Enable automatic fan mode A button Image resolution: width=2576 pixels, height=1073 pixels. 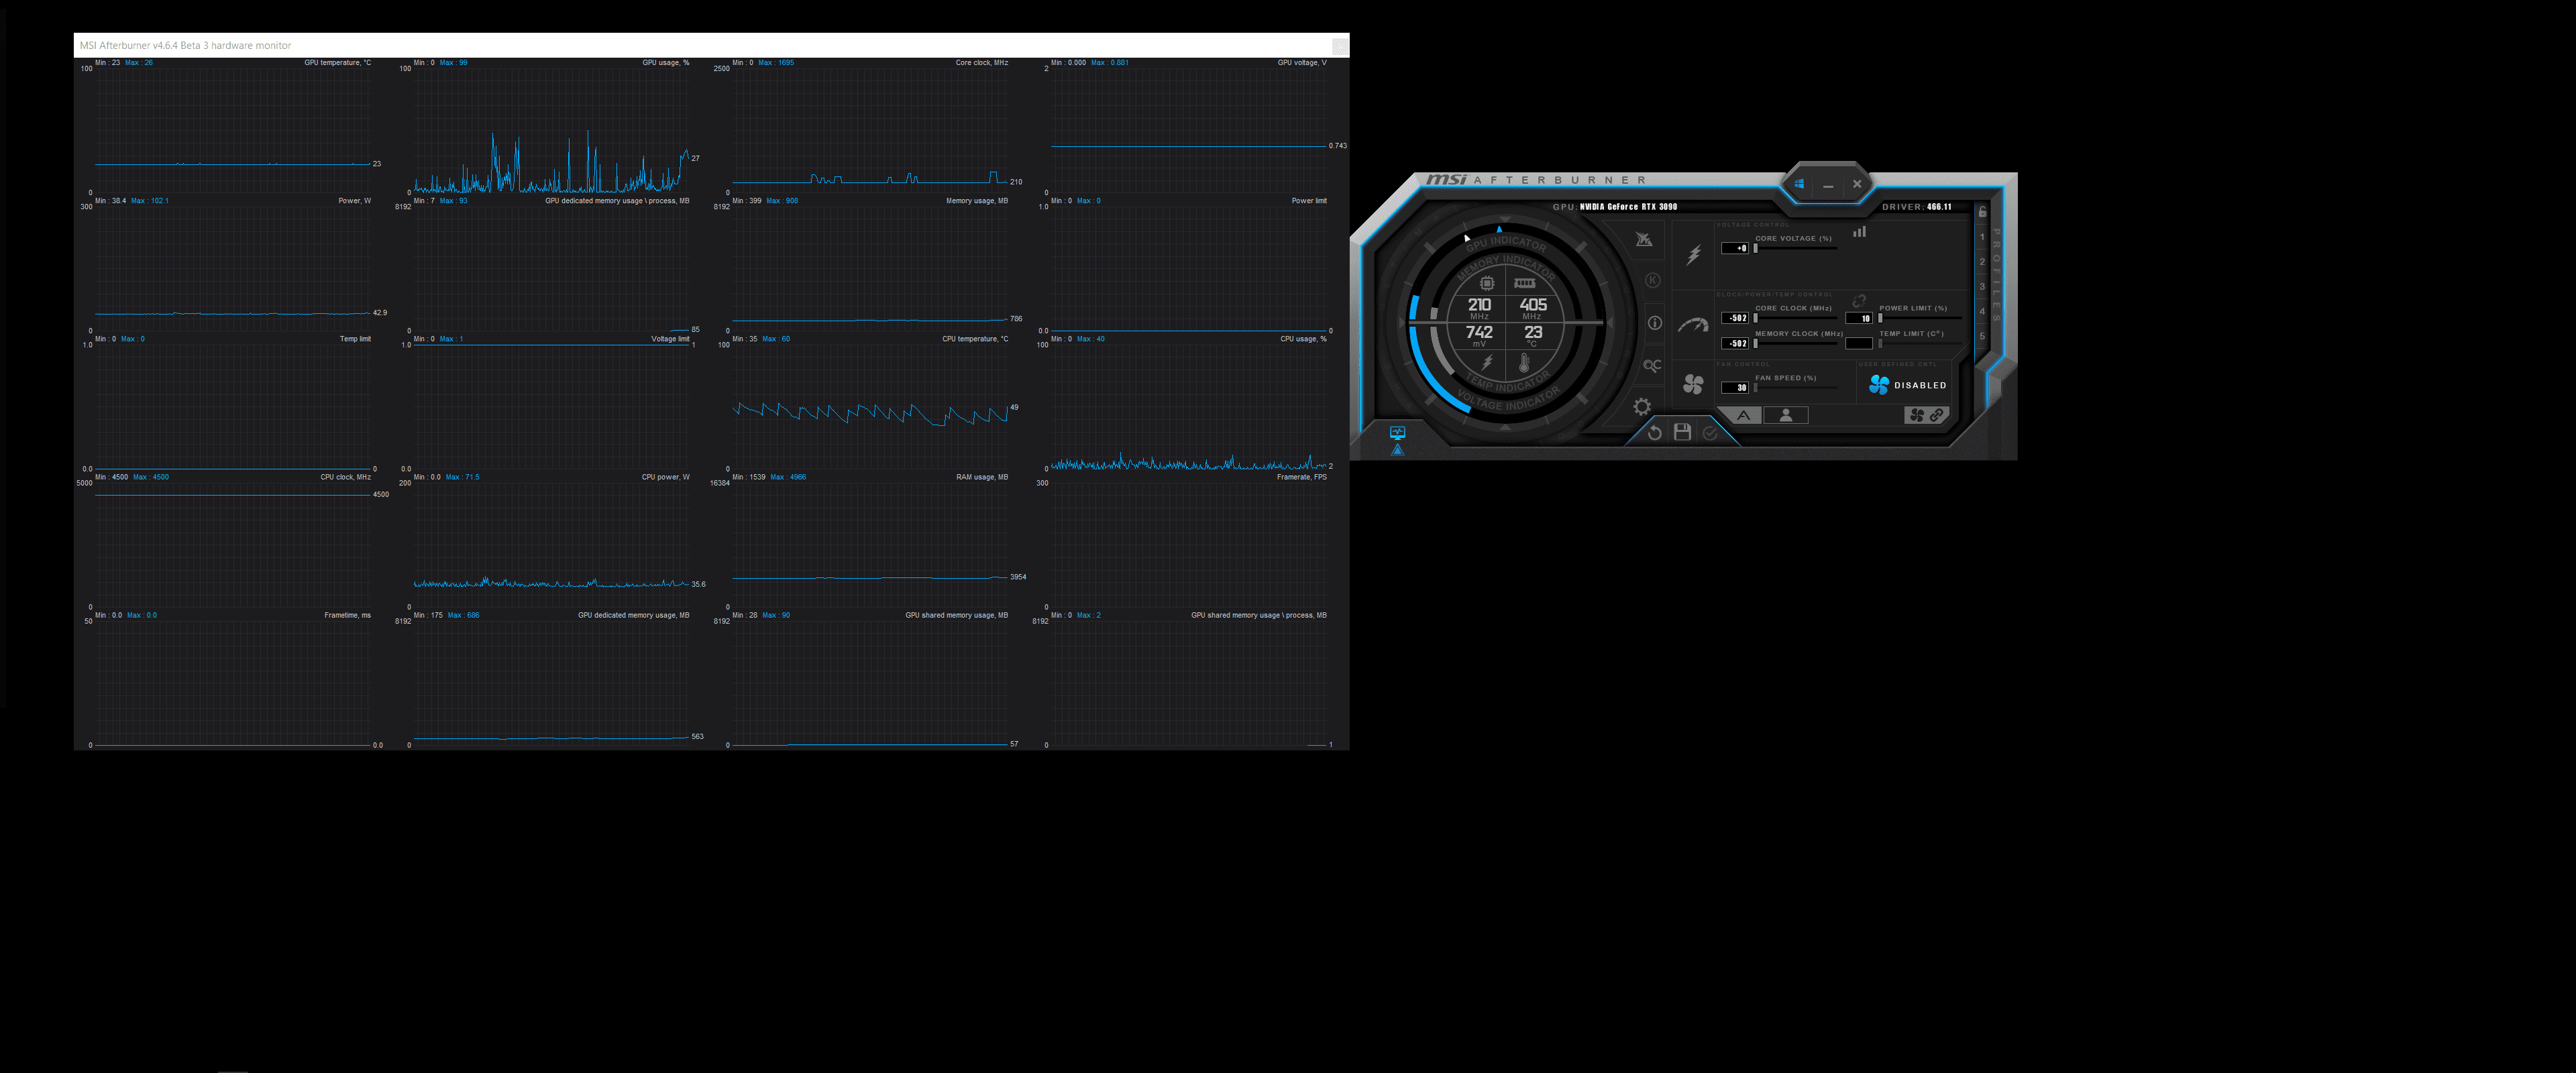coord(1743,416)
